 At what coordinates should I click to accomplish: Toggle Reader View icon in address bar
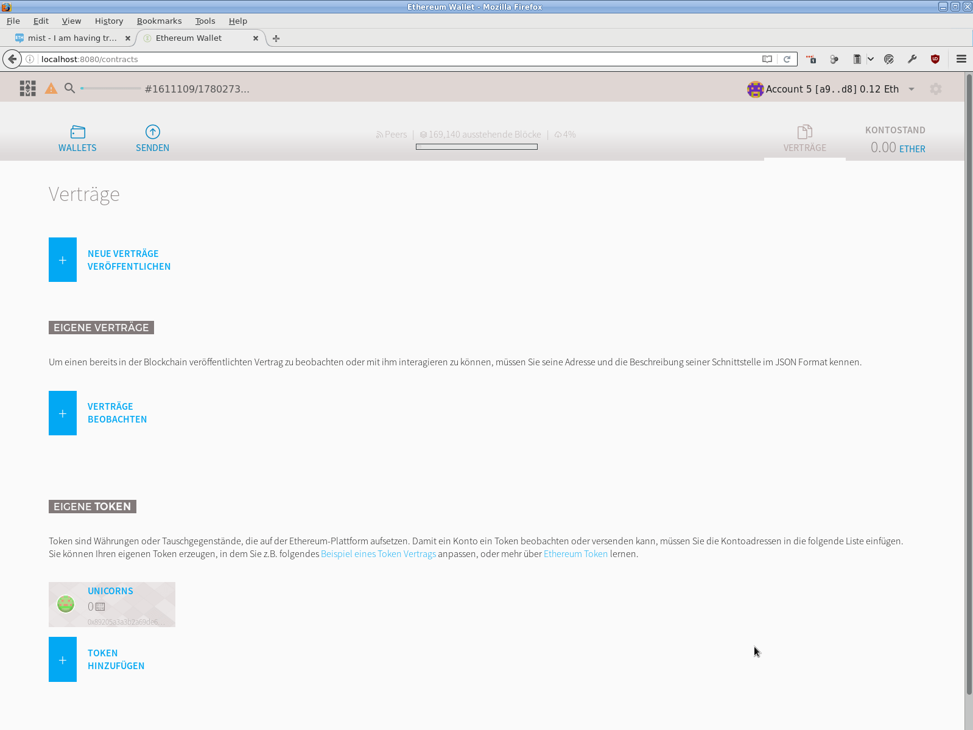pos(767,59)
